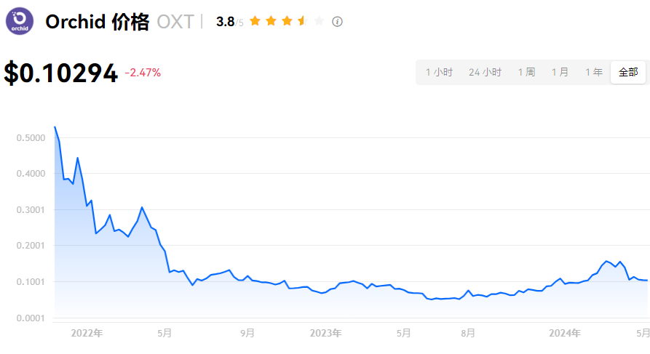Click the 2024年 label on chart axis
The image size is (650, 354).
tap(564, 333)
